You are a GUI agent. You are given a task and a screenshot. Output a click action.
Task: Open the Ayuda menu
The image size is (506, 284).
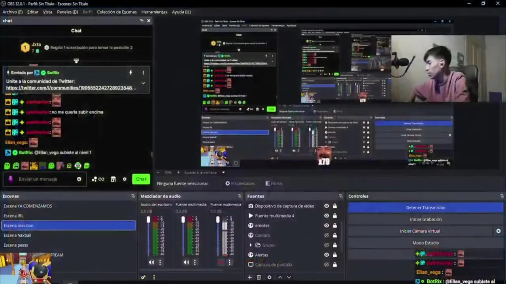pos(181,12)
